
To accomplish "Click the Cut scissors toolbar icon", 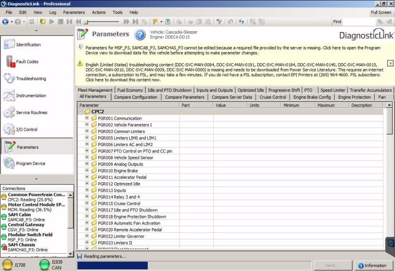I will (190, 22).
